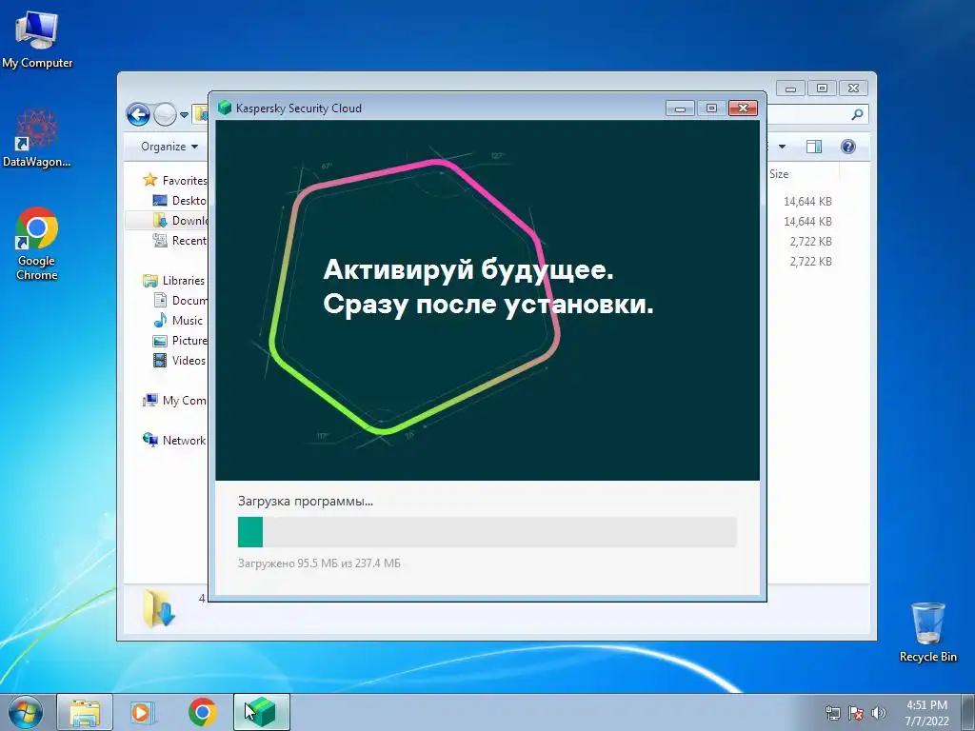Select My Computer in navigation pane

coord(175,401)
